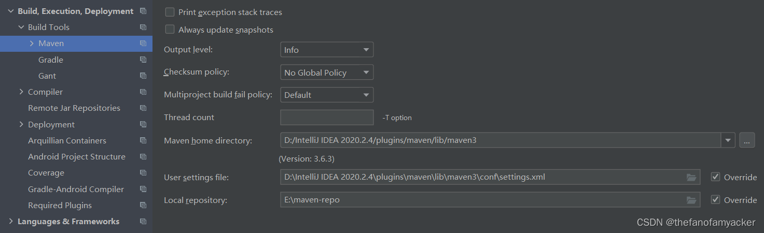Click the 'Maven home directory:' label
764x233 pixels.
click(208, 140)
